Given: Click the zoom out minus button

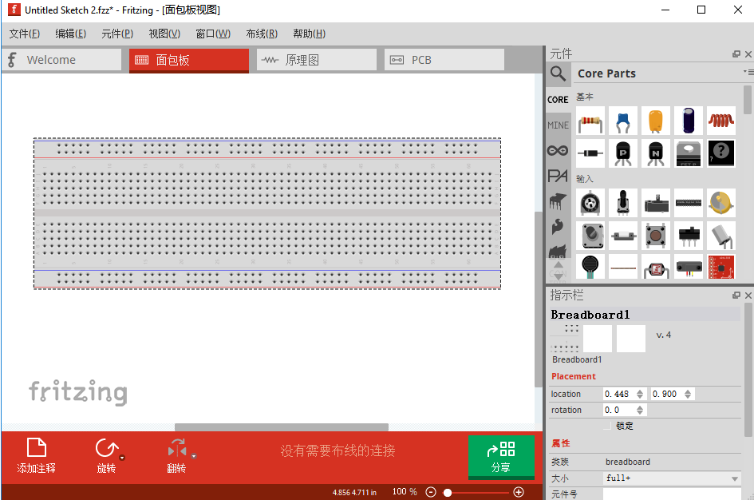Looking at the screenshot, I should point(431,492).
